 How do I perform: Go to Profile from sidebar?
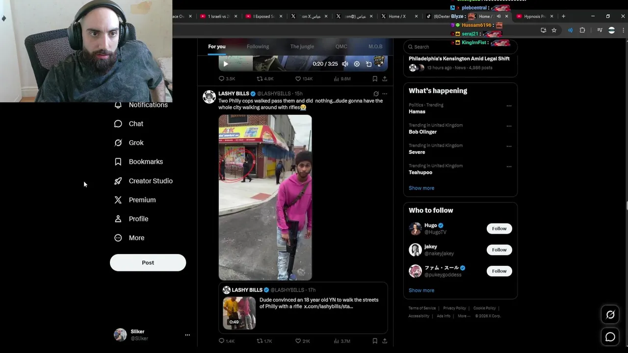131,219
